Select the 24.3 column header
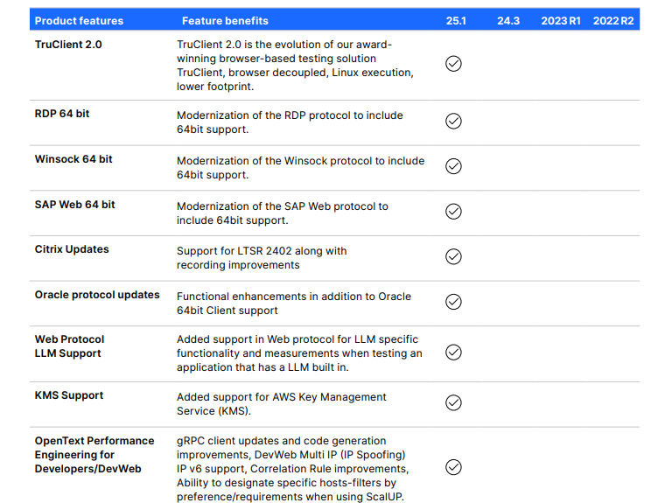 tap(508, 20)
